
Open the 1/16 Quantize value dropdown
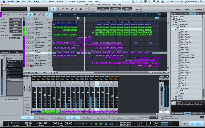point(103,8)
